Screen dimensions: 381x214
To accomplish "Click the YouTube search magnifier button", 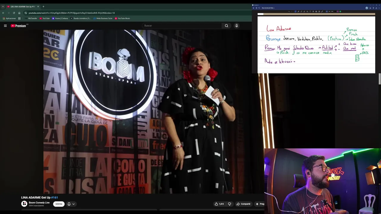I will (x=227, y=26).
